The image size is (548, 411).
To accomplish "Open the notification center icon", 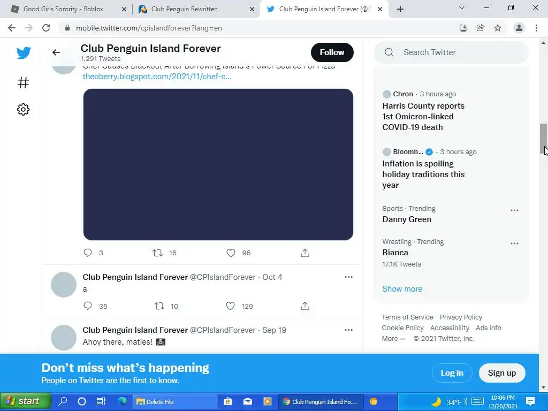I will point(530,401).
